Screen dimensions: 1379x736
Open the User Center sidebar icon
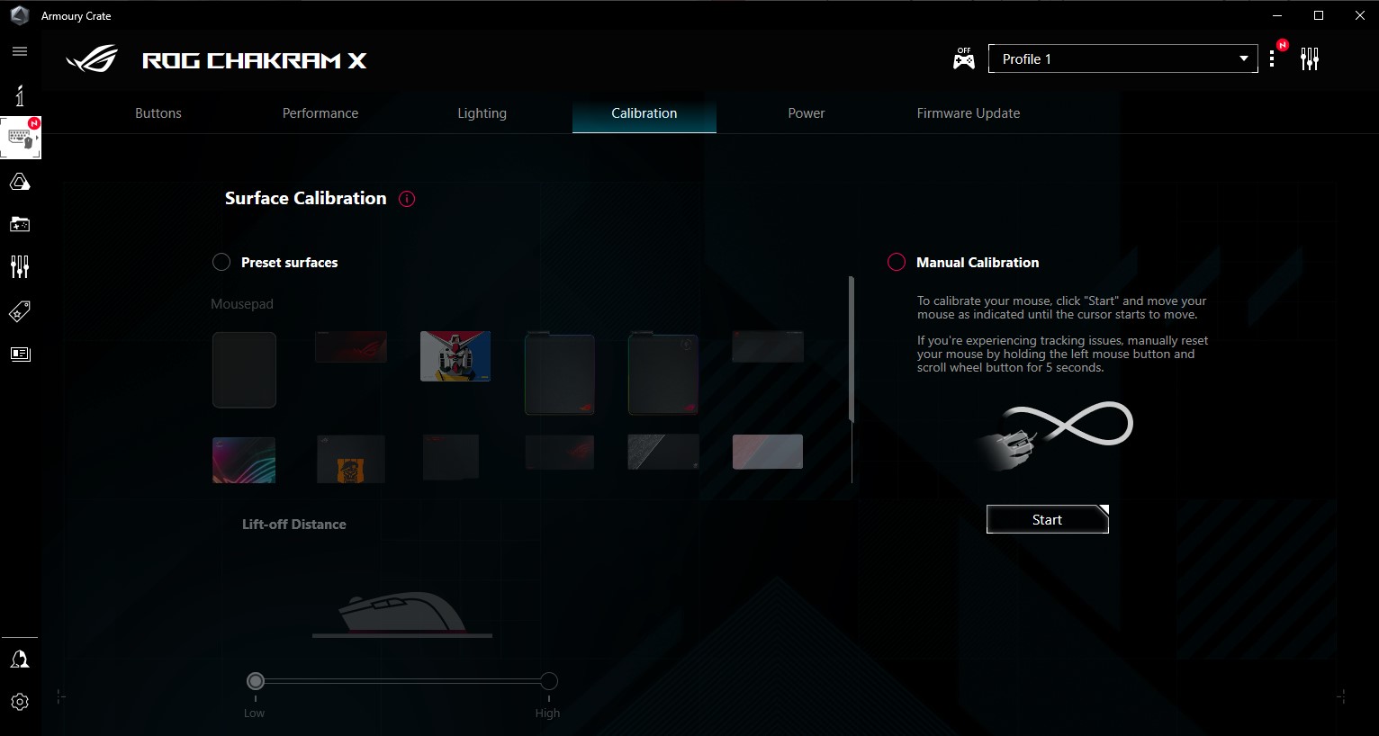click(x=20, y=660)
